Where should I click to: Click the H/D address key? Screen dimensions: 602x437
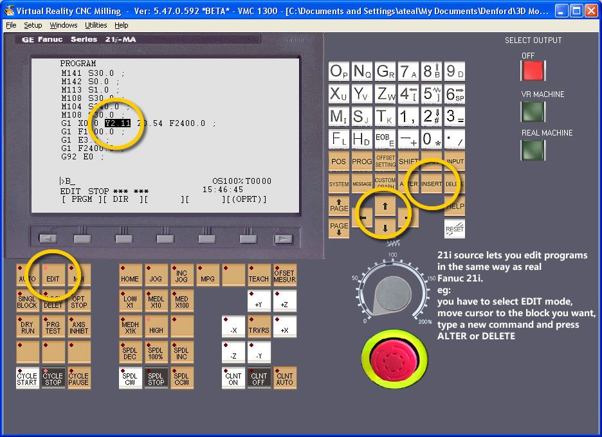tap(361, 139)
